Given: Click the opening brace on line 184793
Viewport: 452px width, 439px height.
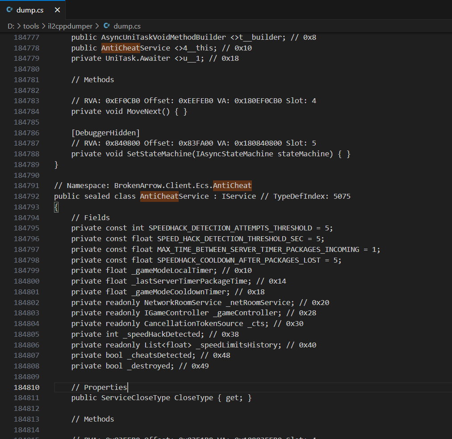Looking at the screenshot, I should 56,207.
